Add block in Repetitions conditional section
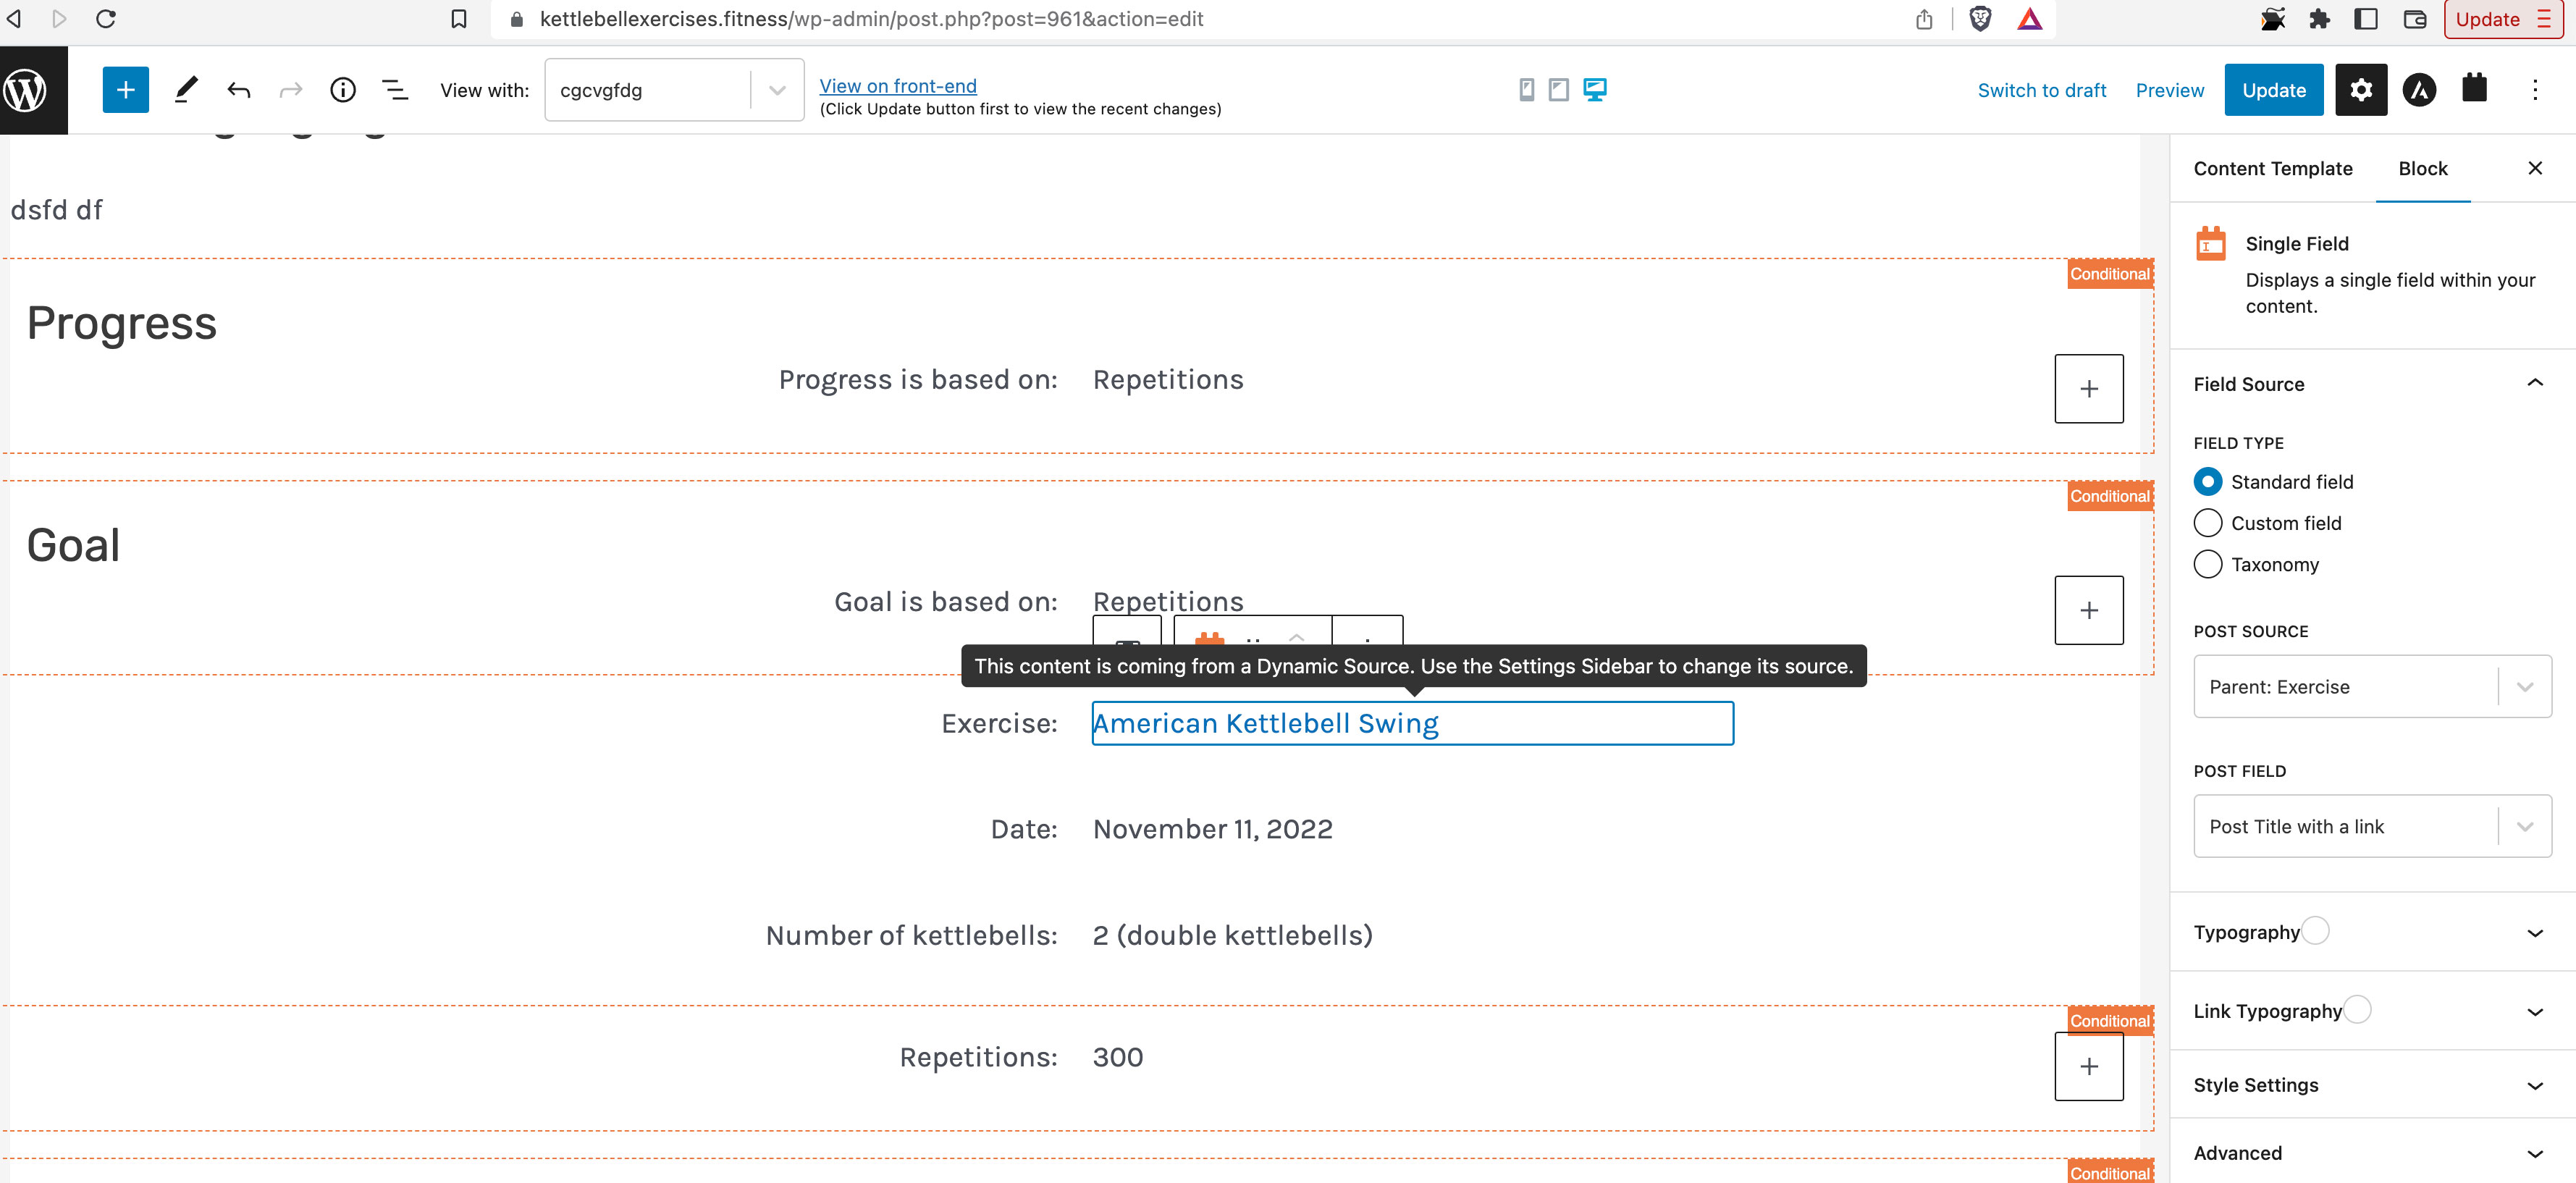 [2089, 1066]
